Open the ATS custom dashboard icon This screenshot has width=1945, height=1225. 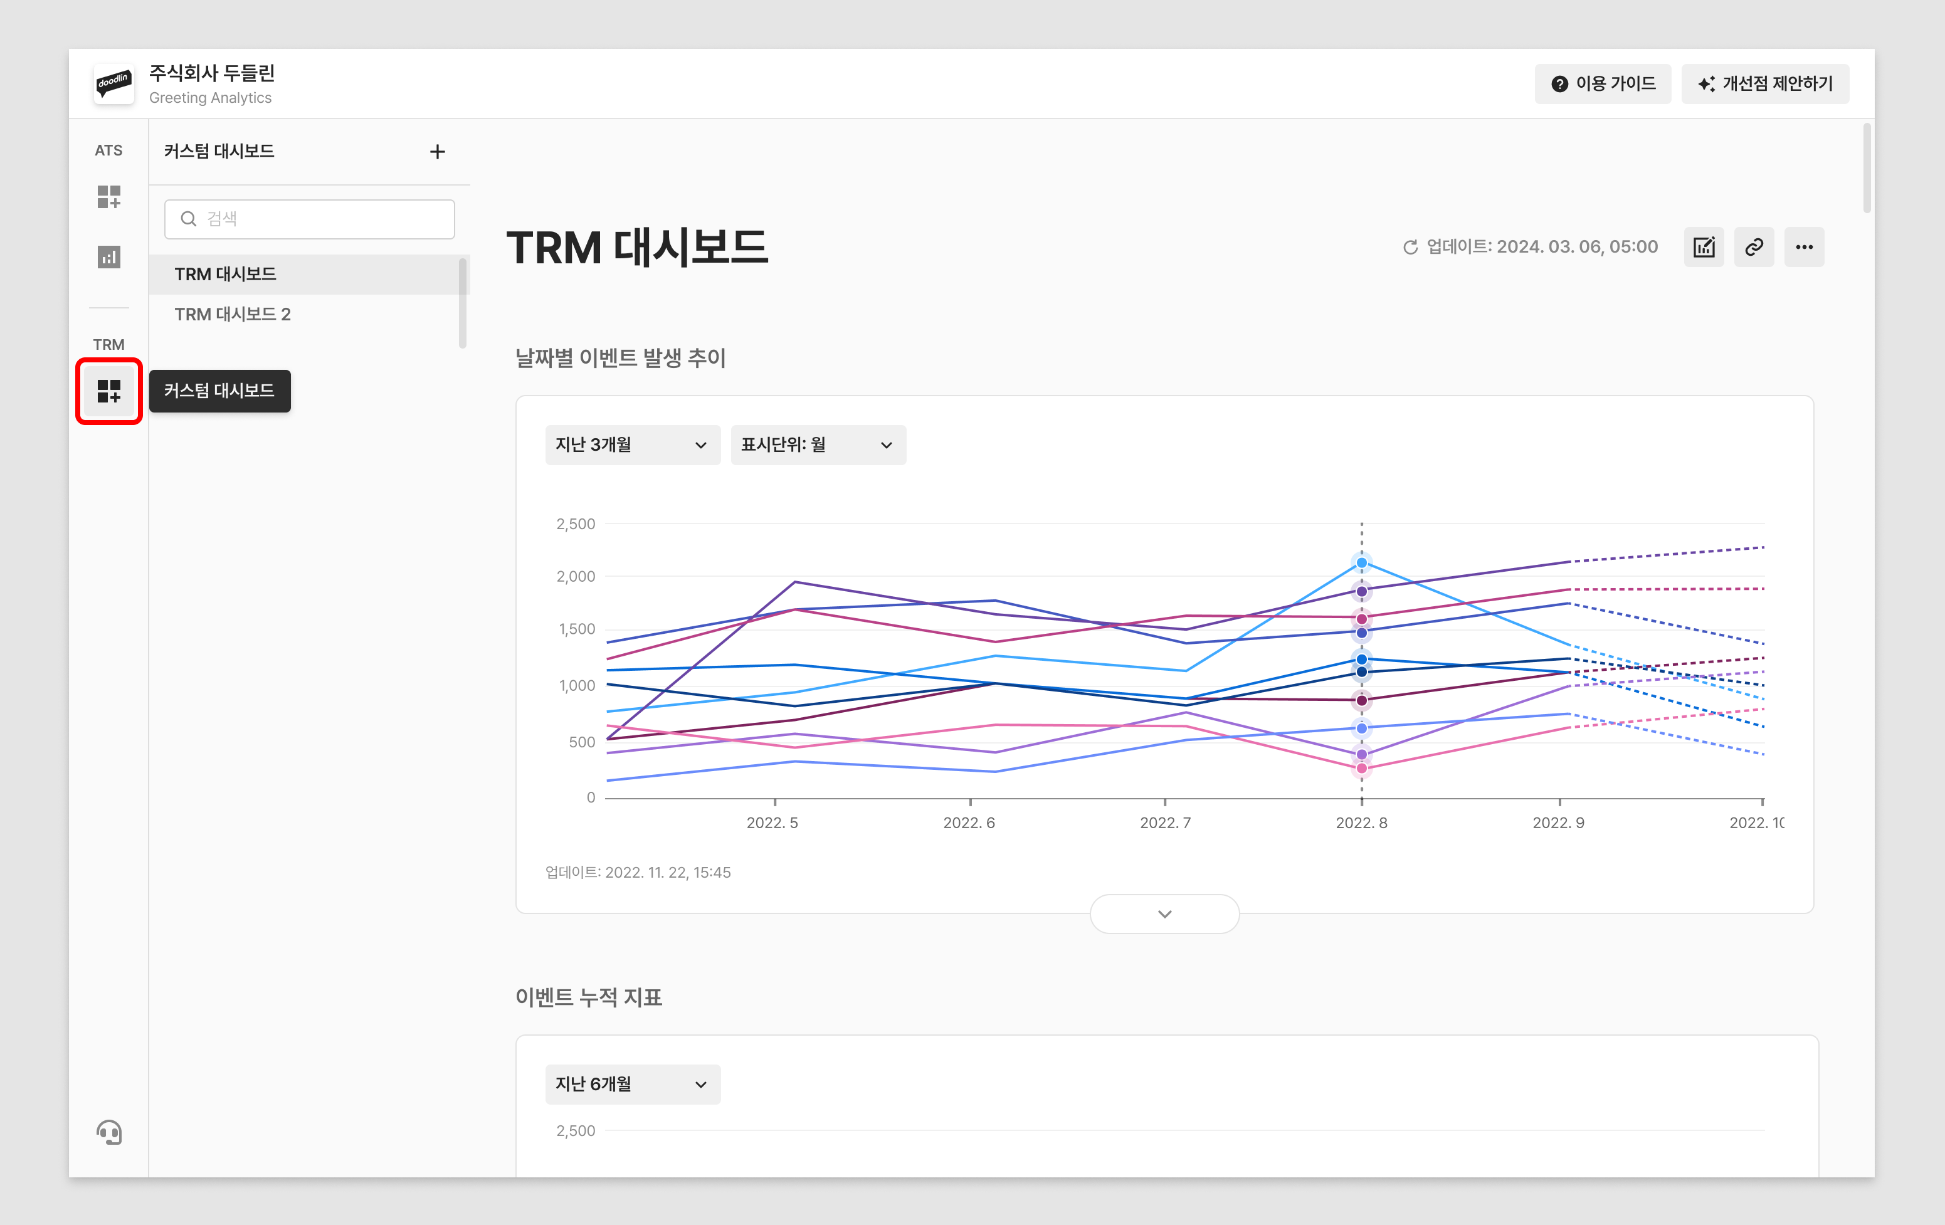point(108,196)
